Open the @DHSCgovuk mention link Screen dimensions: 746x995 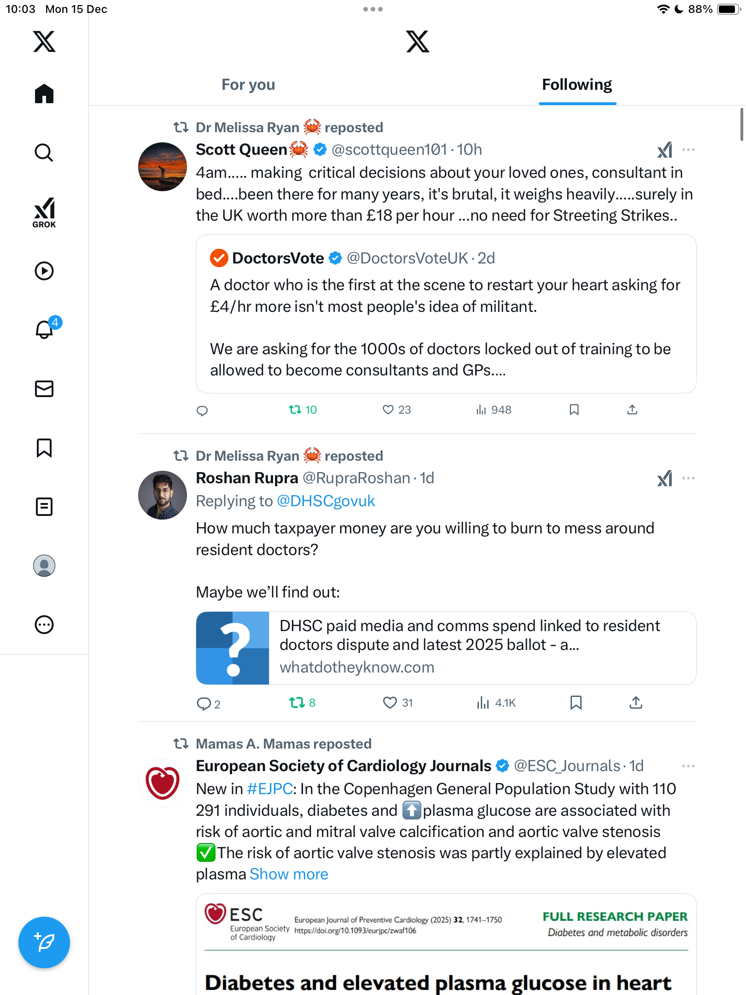[326, 501]
